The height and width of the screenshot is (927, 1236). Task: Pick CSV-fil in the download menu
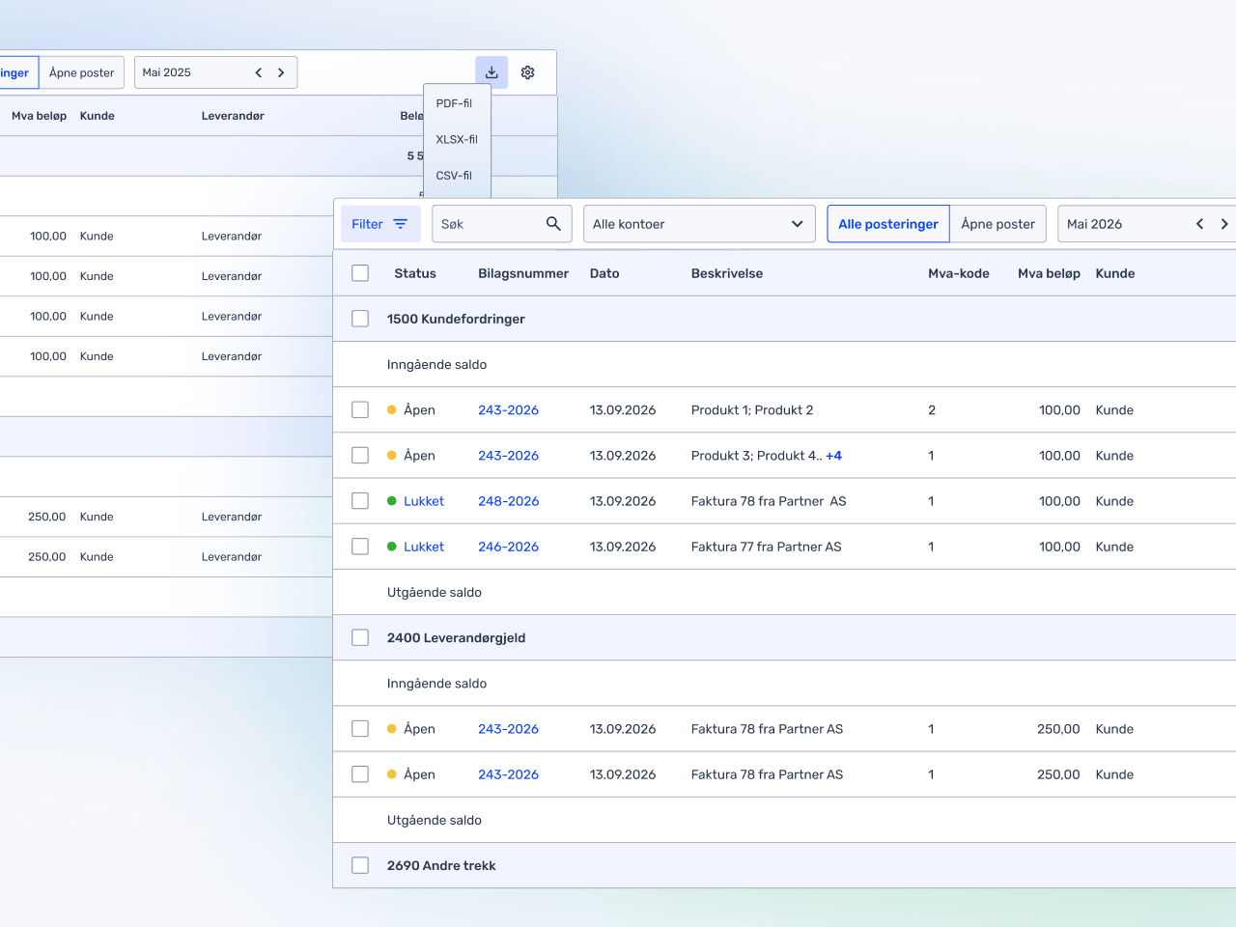tap(454, 176)
